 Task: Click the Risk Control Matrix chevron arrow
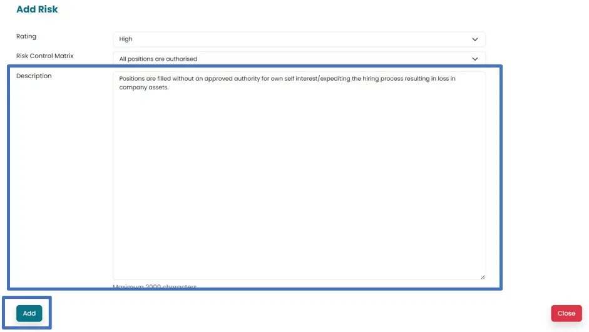[x=474, y=59]
